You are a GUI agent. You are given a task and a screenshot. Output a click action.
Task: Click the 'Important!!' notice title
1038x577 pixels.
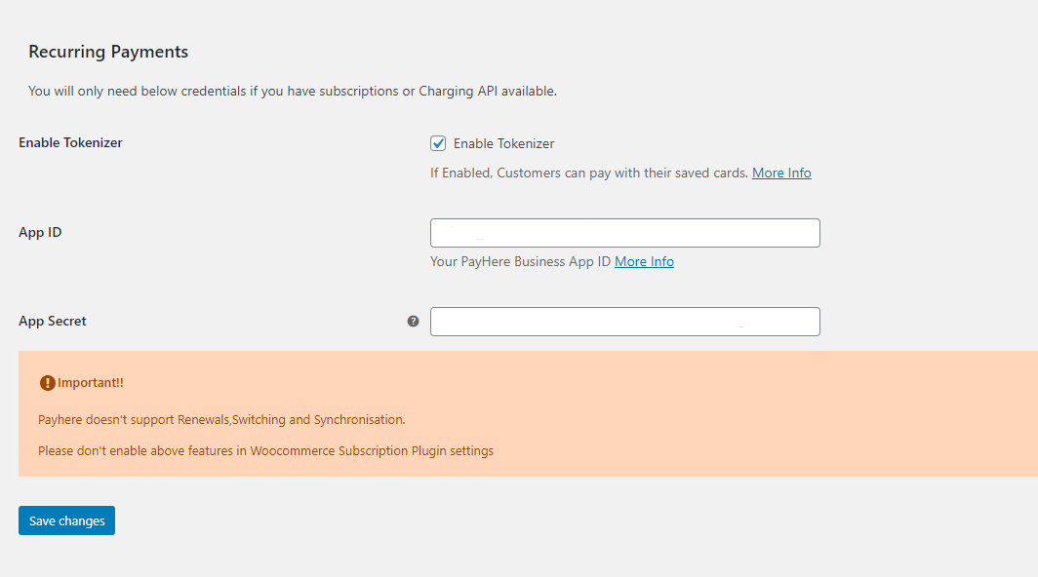coord(90,382)
